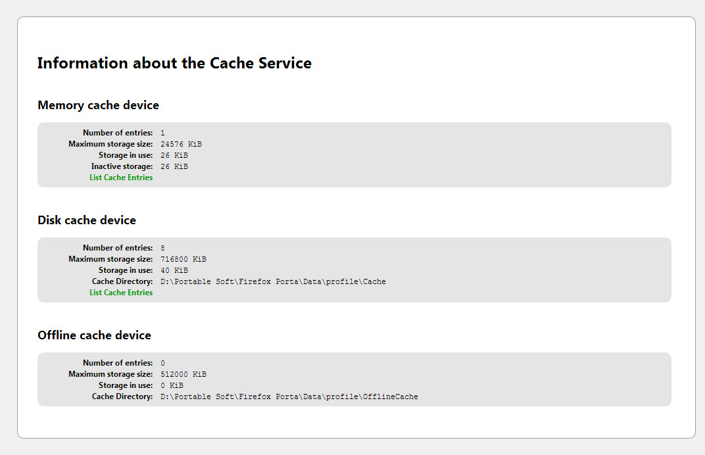Click Disk cache "Cache Directory:" label
The image size is (705, 455).
tap(122, 281)
